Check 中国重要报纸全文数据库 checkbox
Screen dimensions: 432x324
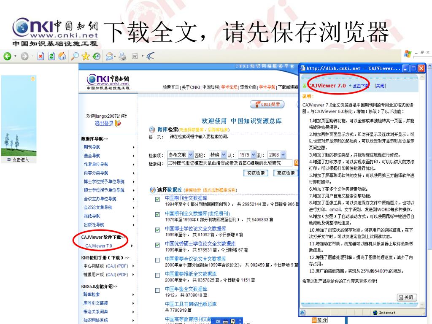(157, 275)
